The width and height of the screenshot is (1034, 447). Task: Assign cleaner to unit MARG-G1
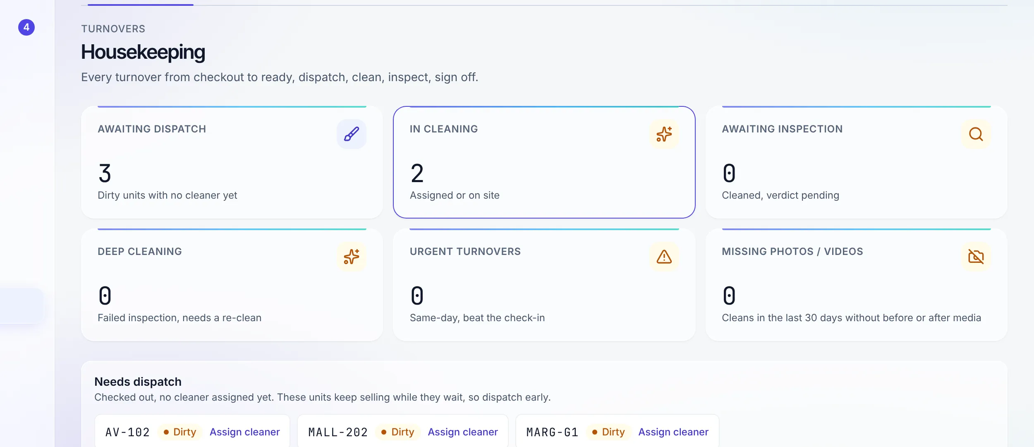[x=673, y=432]
